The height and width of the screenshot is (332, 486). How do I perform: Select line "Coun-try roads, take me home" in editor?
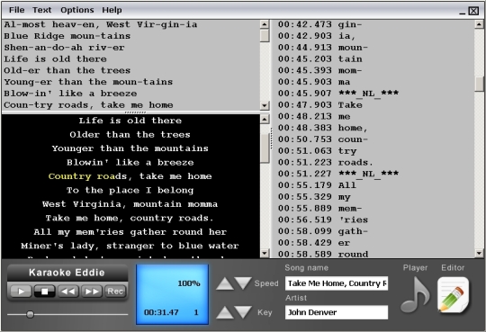pyautogui.click(x=88, y=105)
